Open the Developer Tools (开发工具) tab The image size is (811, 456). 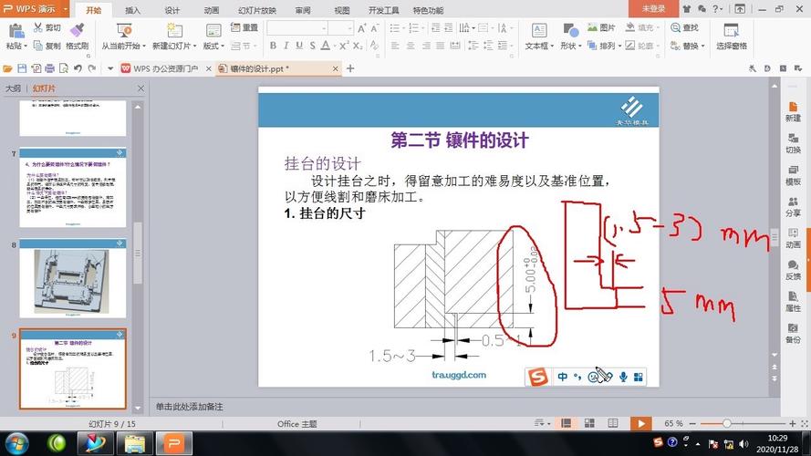click(x=383, y=10)
